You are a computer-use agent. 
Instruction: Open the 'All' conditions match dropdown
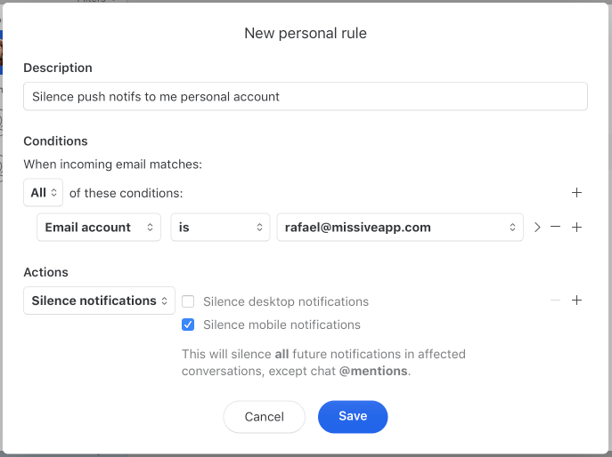pyautogui.click(x=43, y=192)
